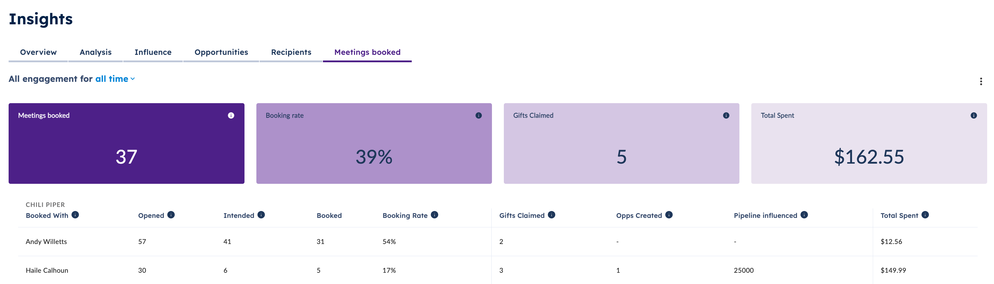
Task: Click info icon on Total Spent card
Action: pyautogui.click(x=974, y=115)
